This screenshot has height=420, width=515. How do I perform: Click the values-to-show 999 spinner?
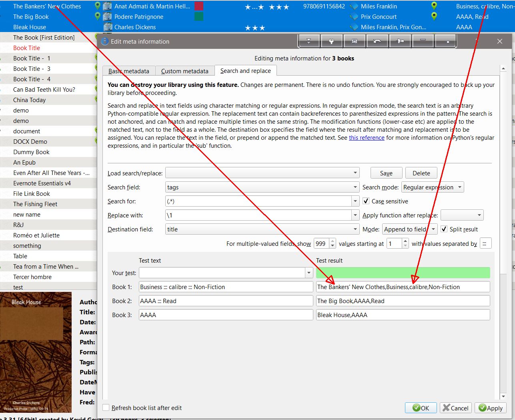pyautogui.click(x=325, y=243)
